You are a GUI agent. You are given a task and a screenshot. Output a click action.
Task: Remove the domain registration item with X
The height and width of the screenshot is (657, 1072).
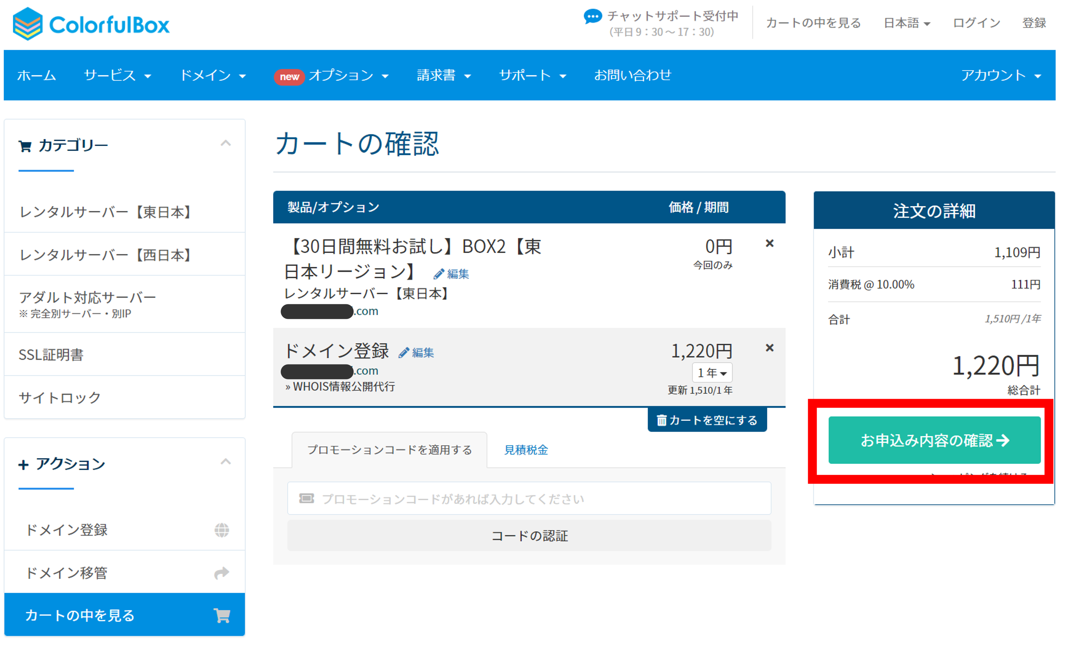(769, 348)
